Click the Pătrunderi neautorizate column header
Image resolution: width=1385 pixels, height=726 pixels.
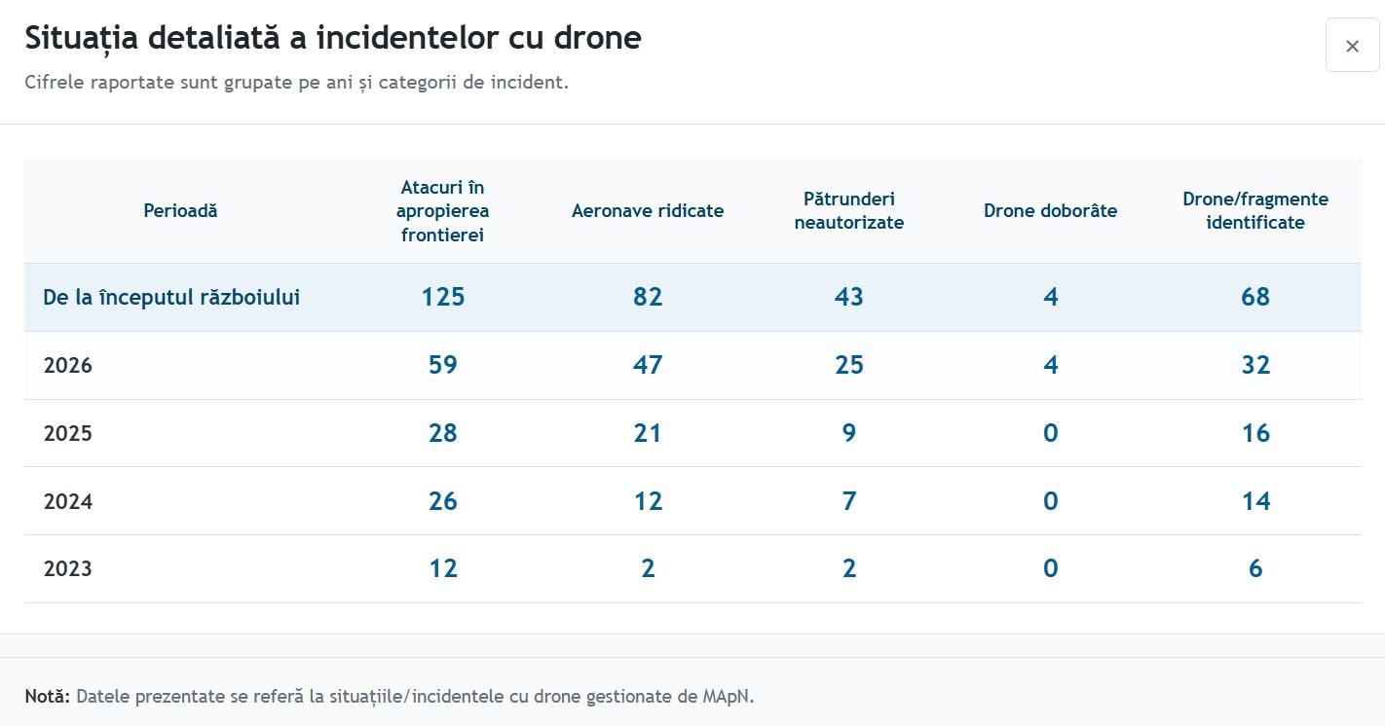click(x=849, y=211)
